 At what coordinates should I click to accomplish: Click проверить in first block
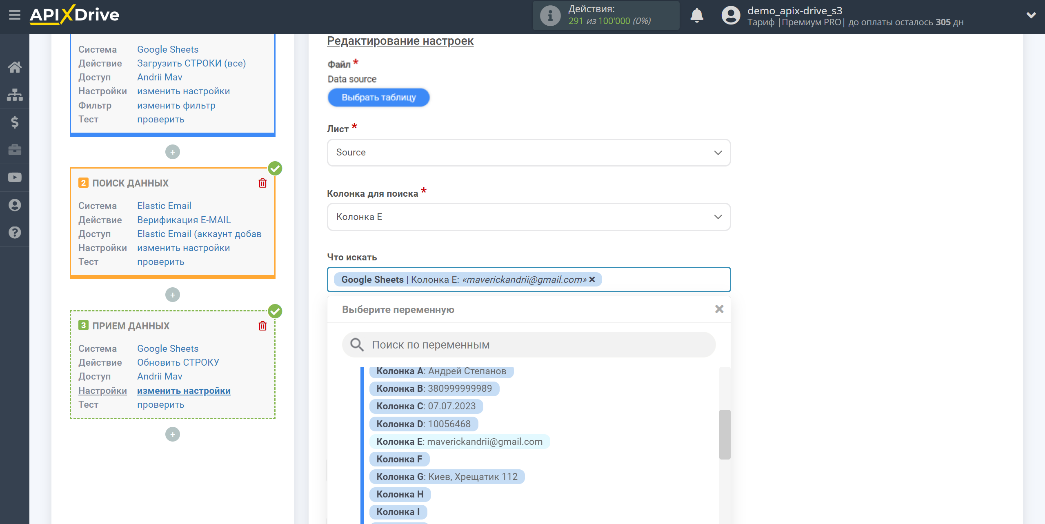[x=161, y=120]
